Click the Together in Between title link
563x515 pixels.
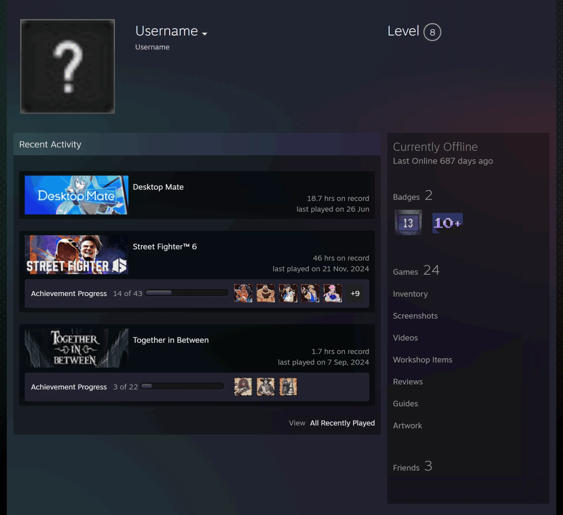(171, 340)
